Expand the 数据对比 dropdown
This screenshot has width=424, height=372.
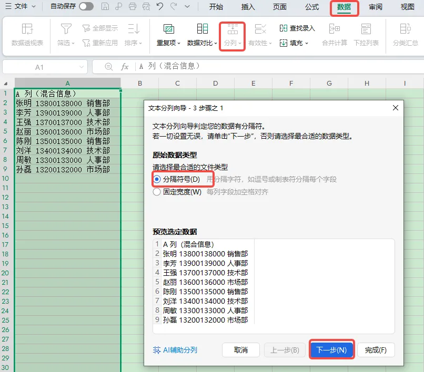coord(216,43)
